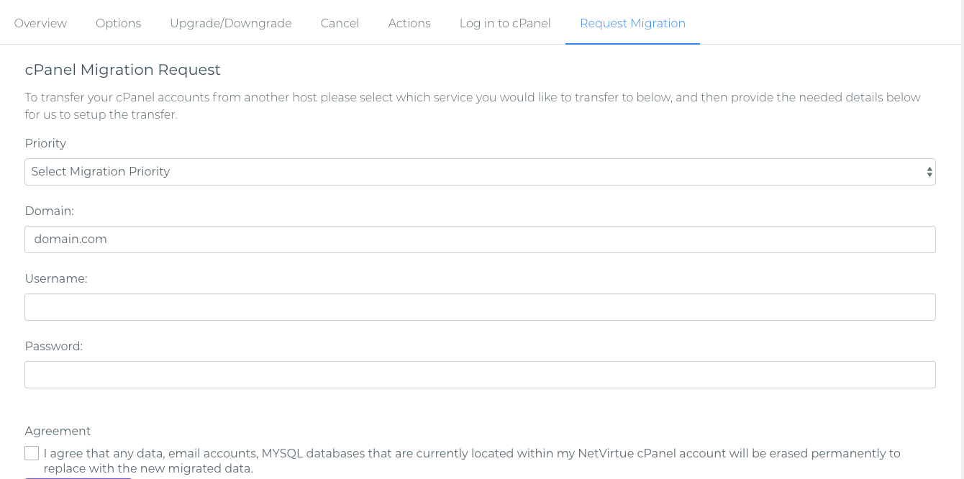Focus the Domain field showing domain.com
964x479 pixels.
480,240
